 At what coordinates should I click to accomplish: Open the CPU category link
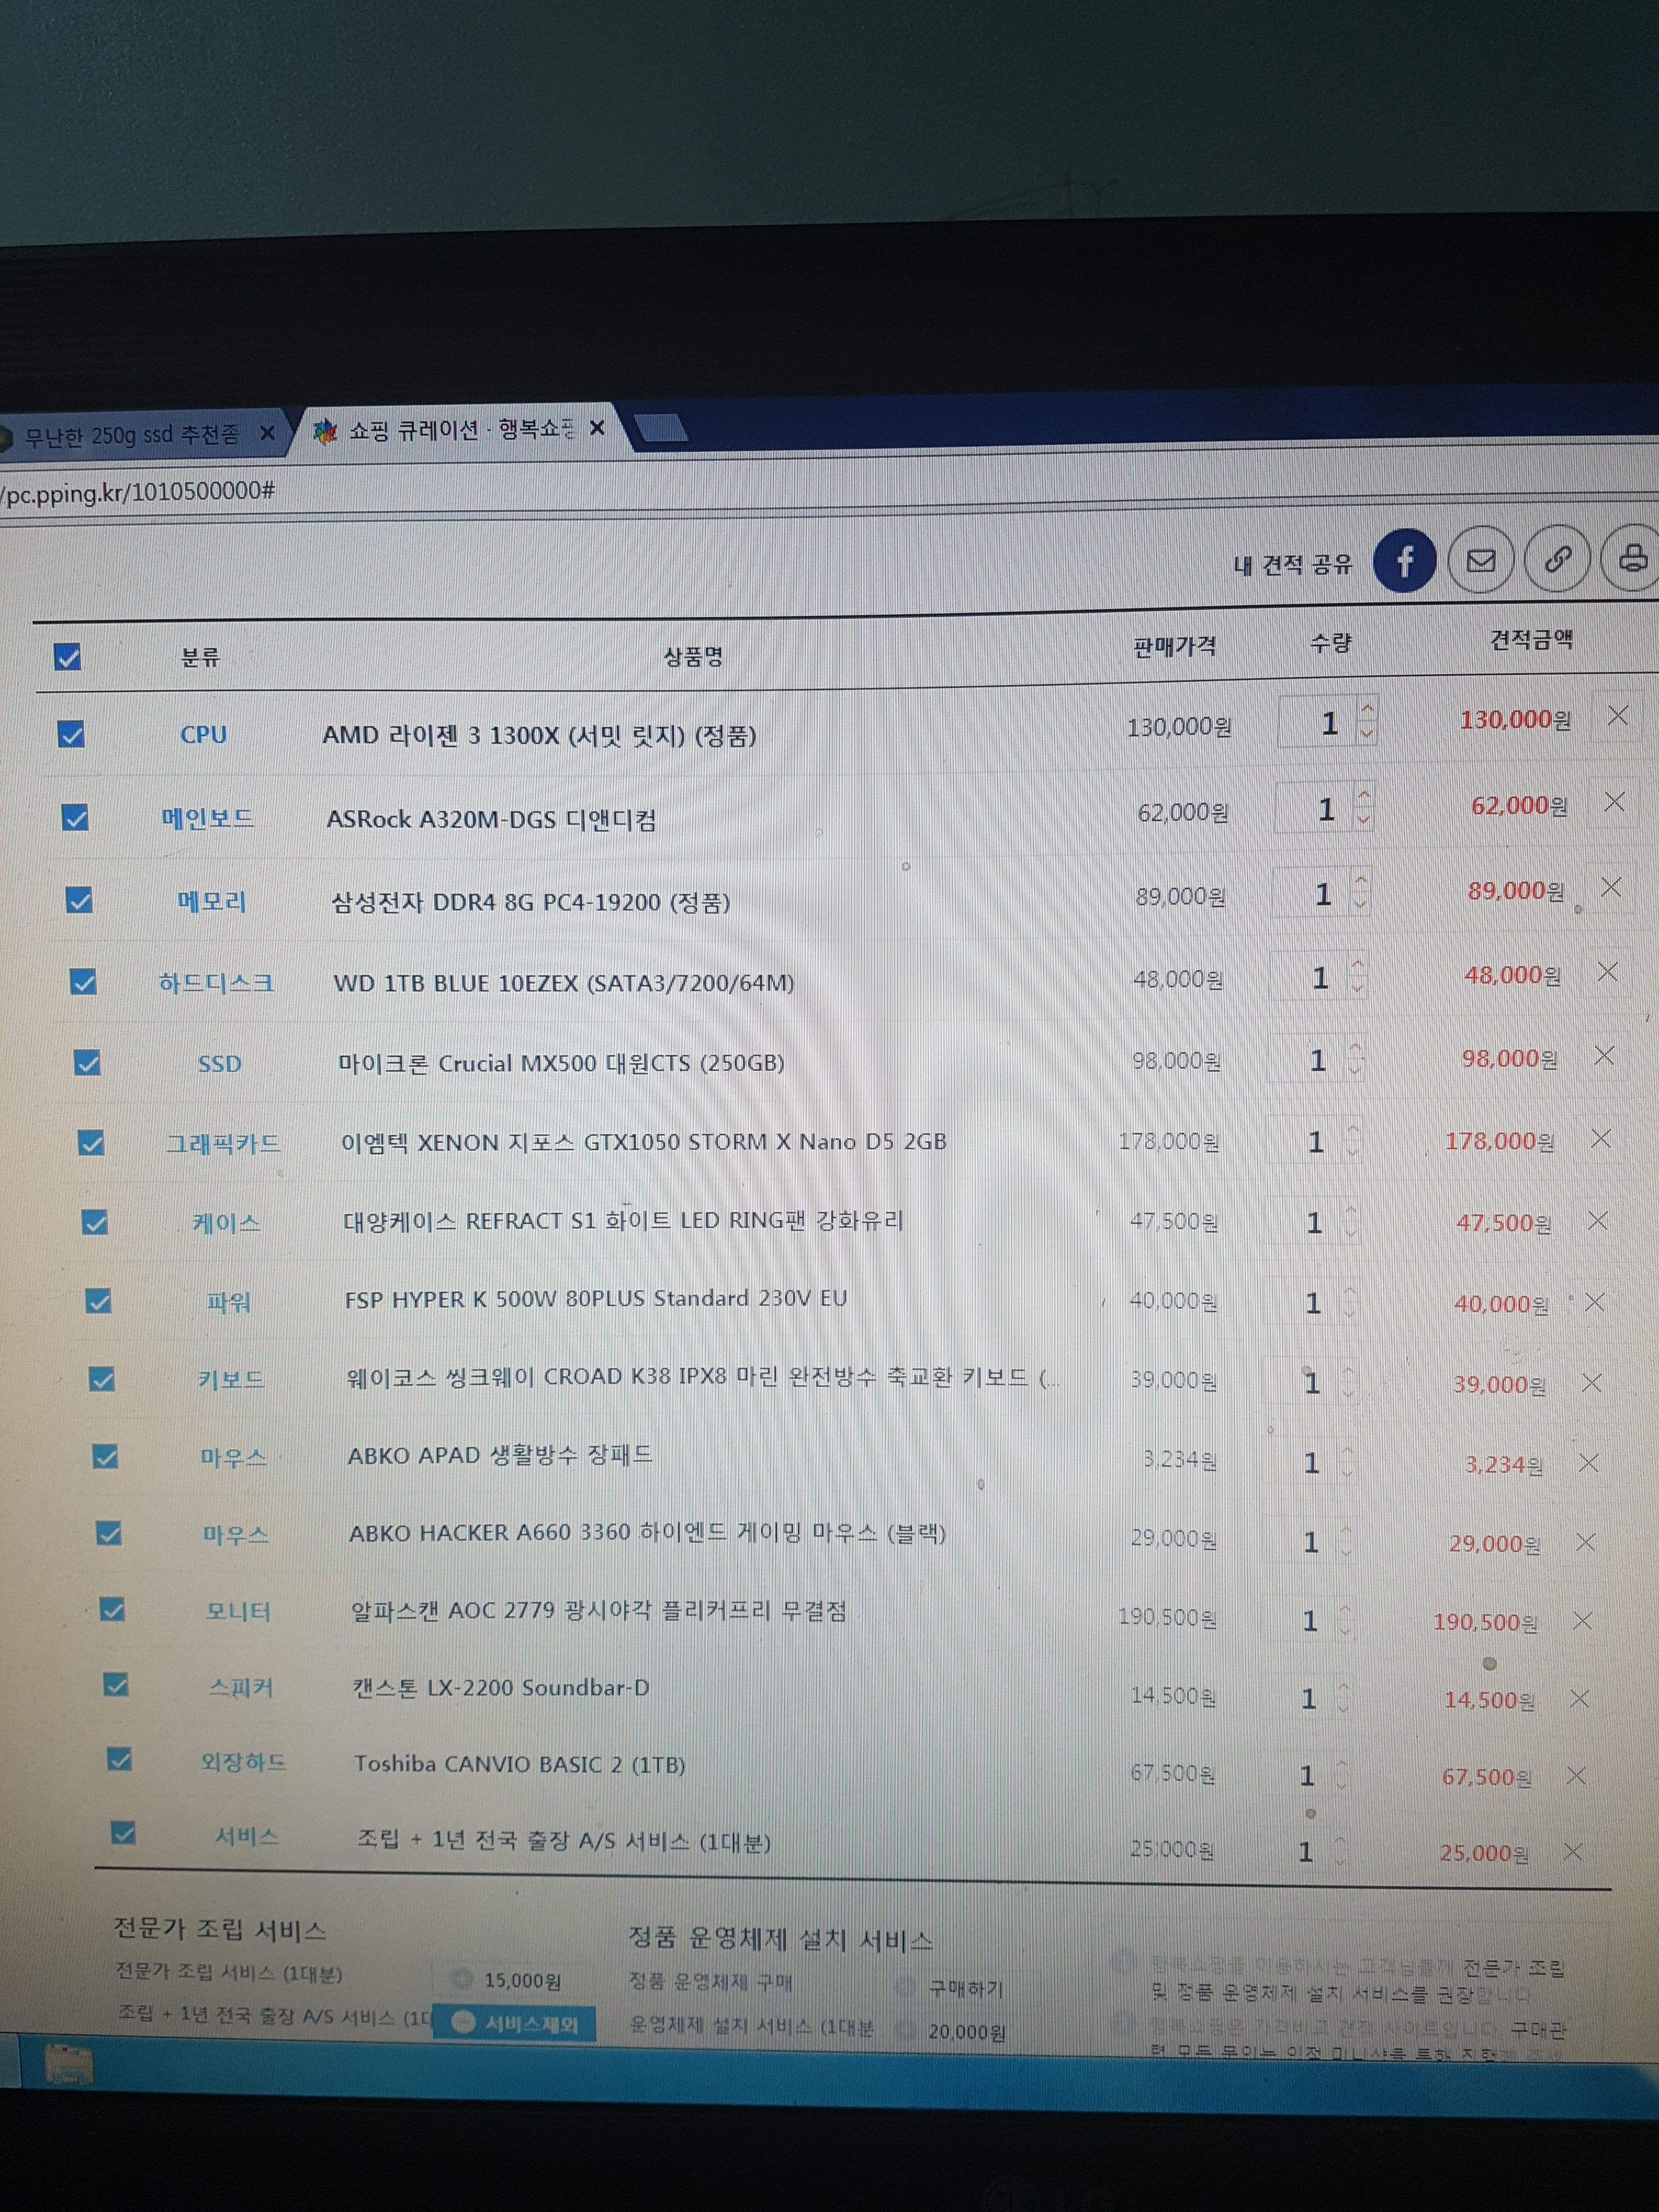[203, 734]
